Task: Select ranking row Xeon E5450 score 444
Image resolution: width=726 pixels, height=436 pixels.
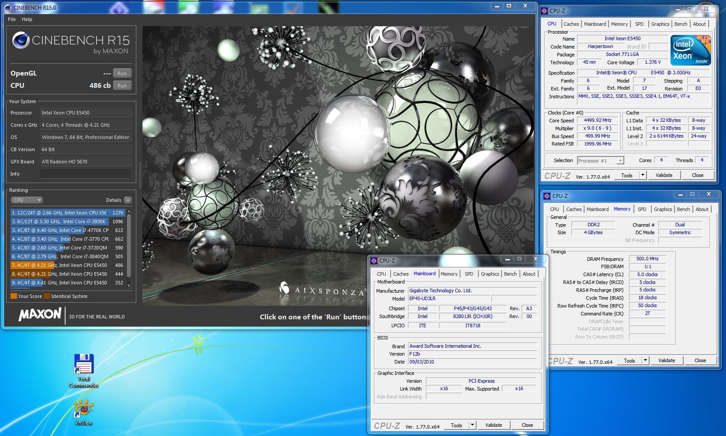Action: [68, 274]
